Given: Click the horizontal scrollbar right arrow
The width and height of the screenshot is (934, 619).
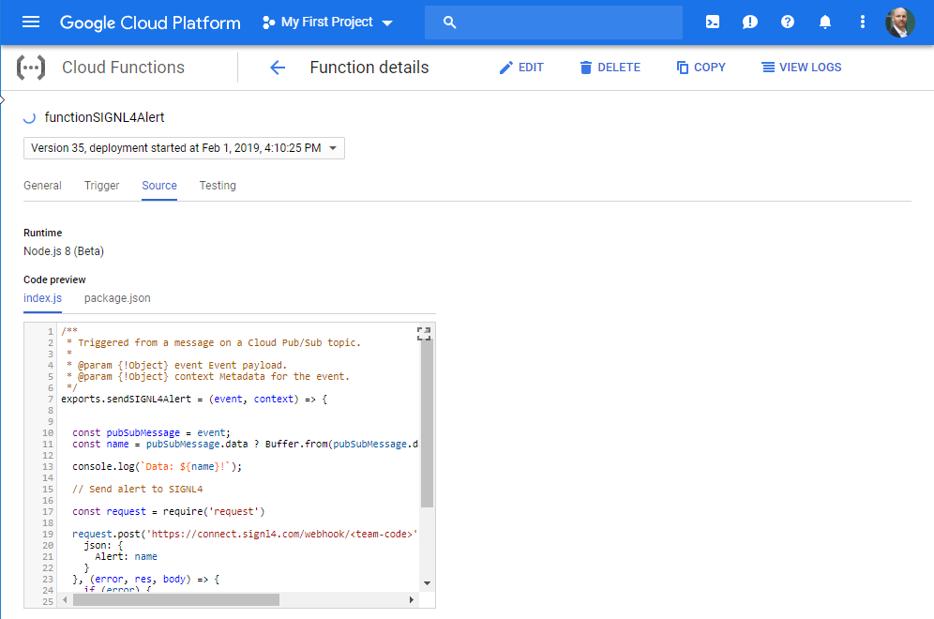Looking at the screenshot, I should click(x=411, y=599).
